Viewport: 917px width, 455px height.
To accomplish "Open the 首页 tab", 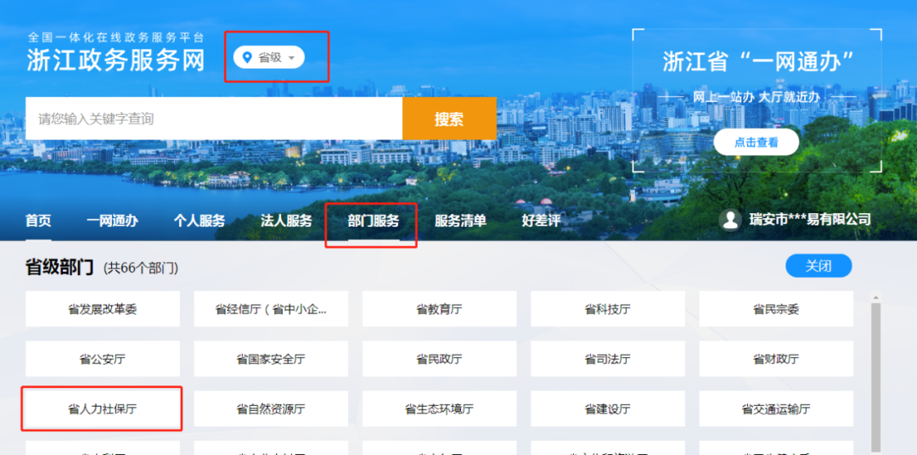I will click(38, 221).
